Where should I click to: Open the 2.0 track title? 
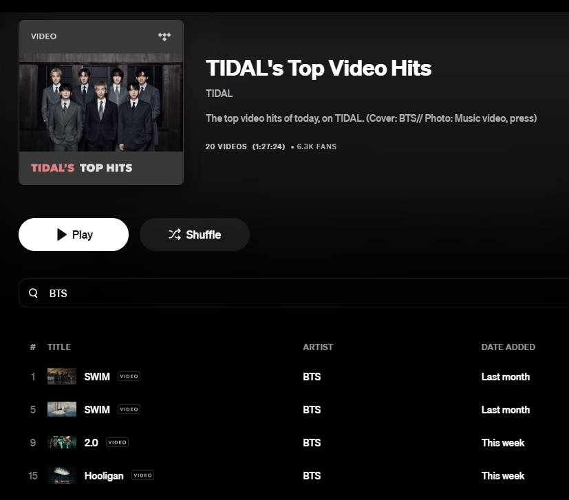click(x=91, y=442)
